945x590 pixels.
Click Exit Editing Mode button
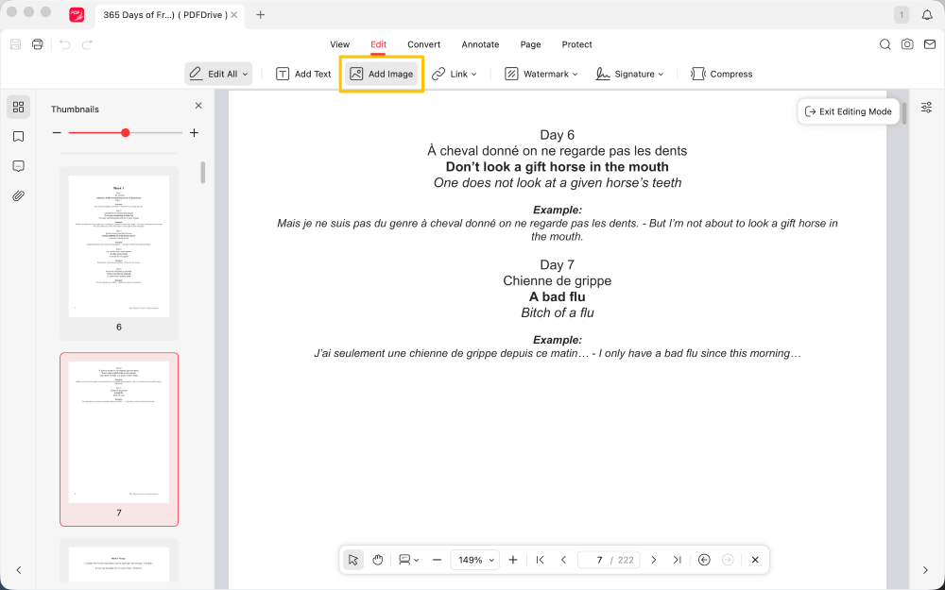pyautogui.click(x=848, y=111)
